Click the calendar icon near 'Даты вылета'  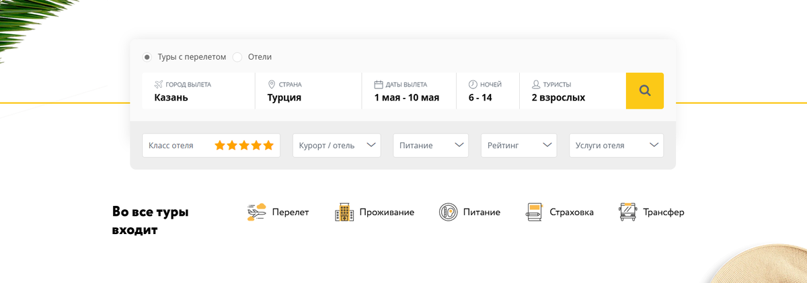coord(378,84)
